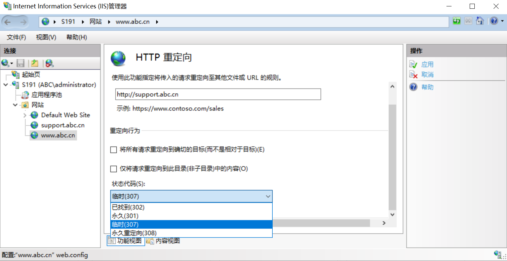Click 应用 apply action link
The image size is (507, 261).
click(427, 64)
